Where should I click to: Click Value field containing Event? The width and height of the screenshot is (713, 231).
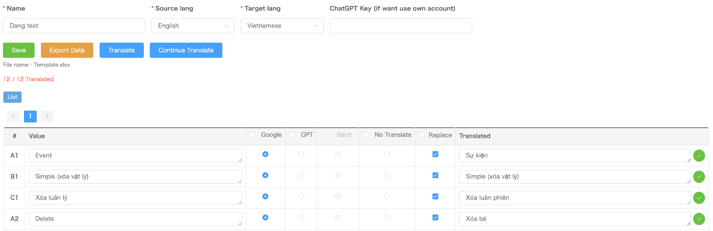[x=135, y=156]
